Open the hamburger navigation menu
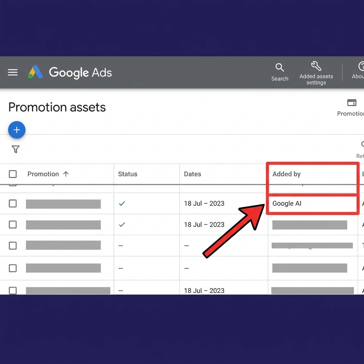This screenshot has width=364, height=364. click(12, 72)
